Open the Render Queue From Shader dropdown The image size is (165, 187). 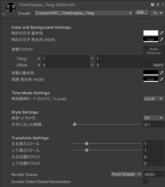click(x=127, y=174)
